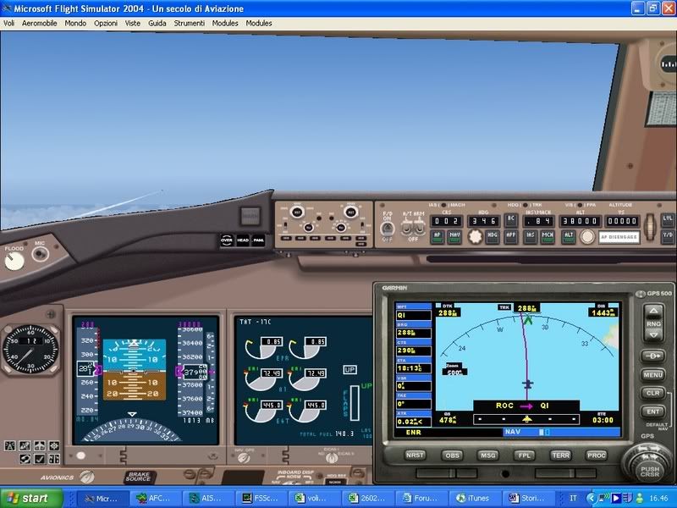Open the Mondo menu

click(x=75, y=24)
